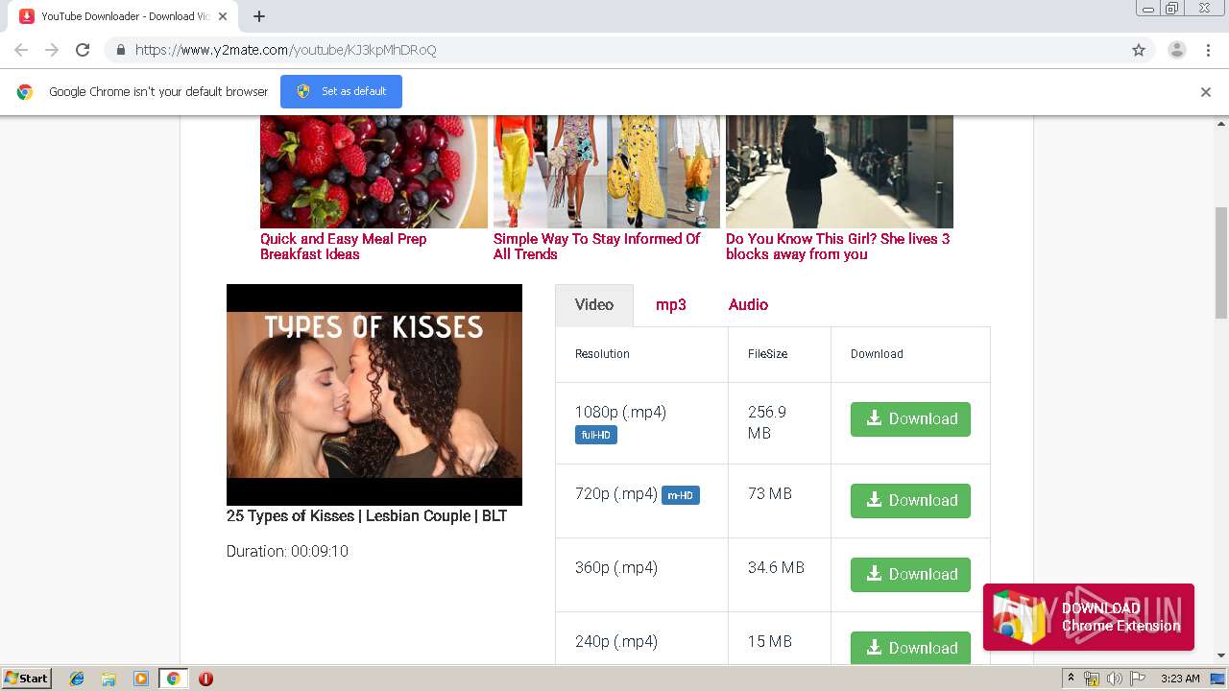Open Do You Know This Girl link

coord(837,247)
